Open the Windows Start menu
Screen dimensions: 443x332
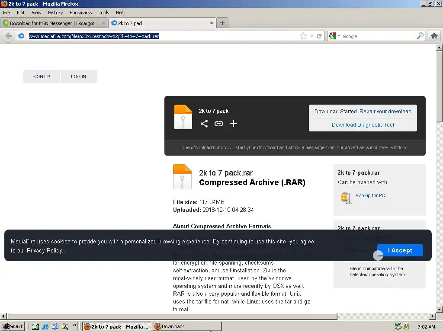[13, 327]
